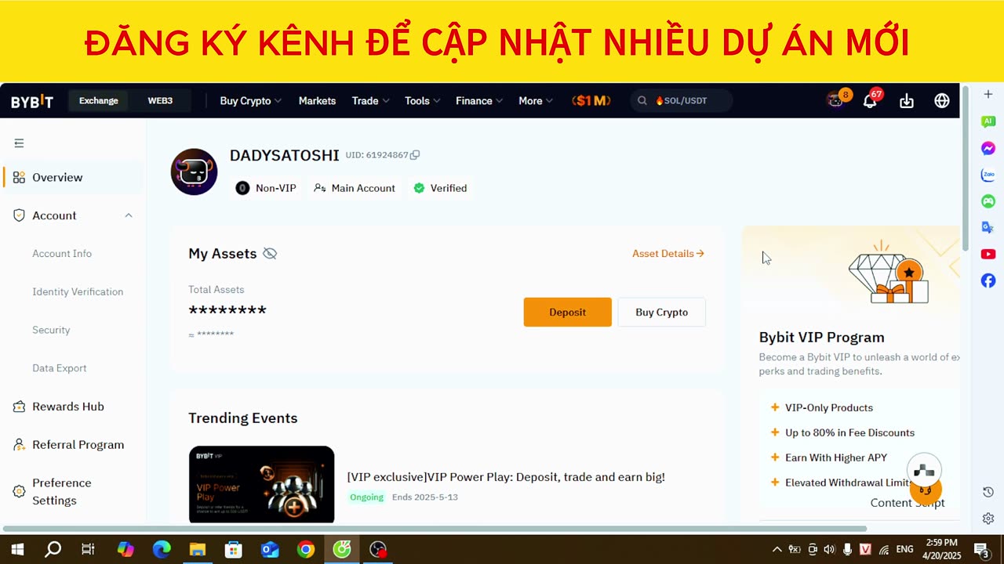Add a new item to browser sidebar
Screen dimensions: 1004x564
click(x=988, y=95)
